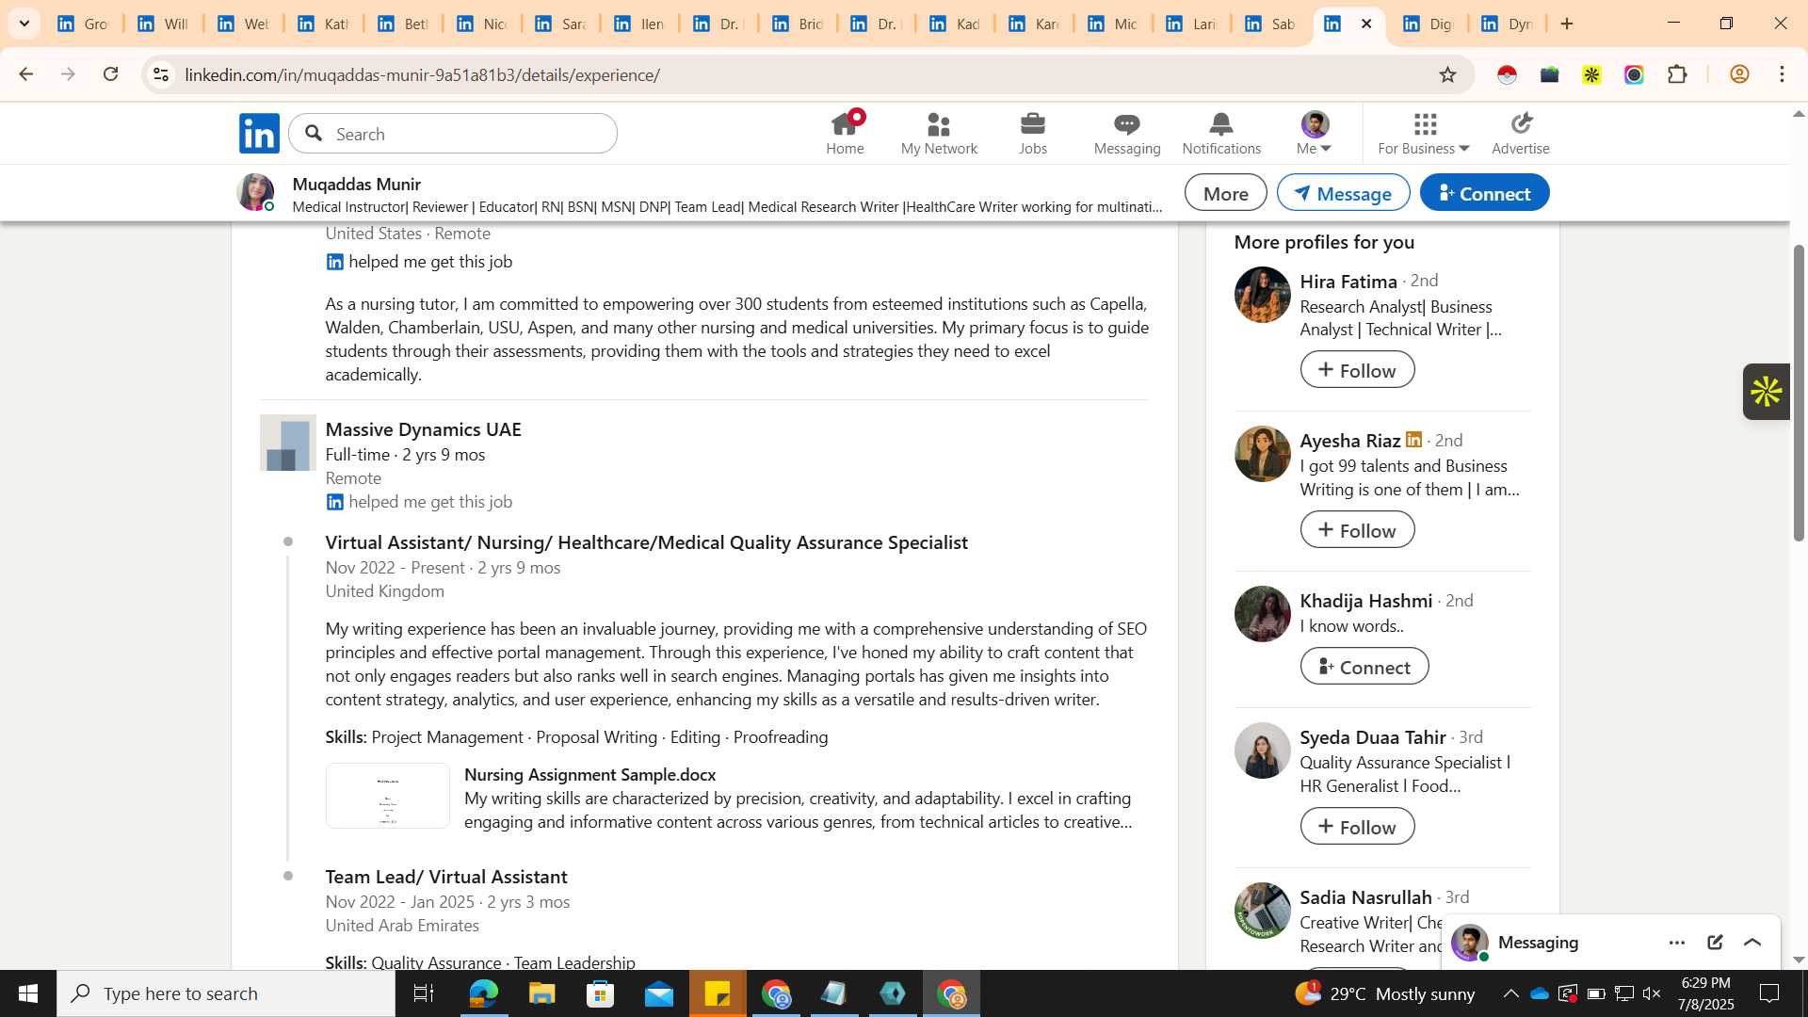The width and height of the screenshot is (1808, 1017).
Task: Go back in browser
Action: (25, 74)
